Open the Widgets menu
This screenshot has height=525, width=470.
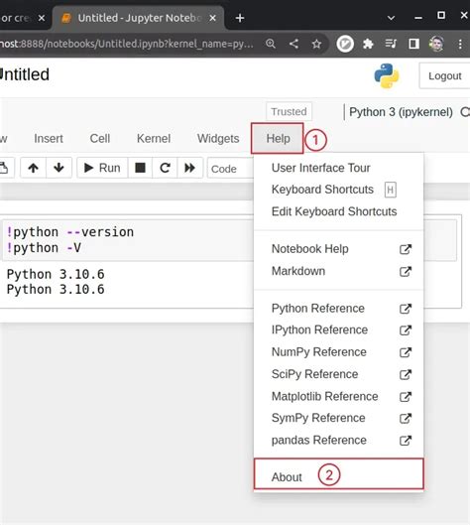point(218,138)
